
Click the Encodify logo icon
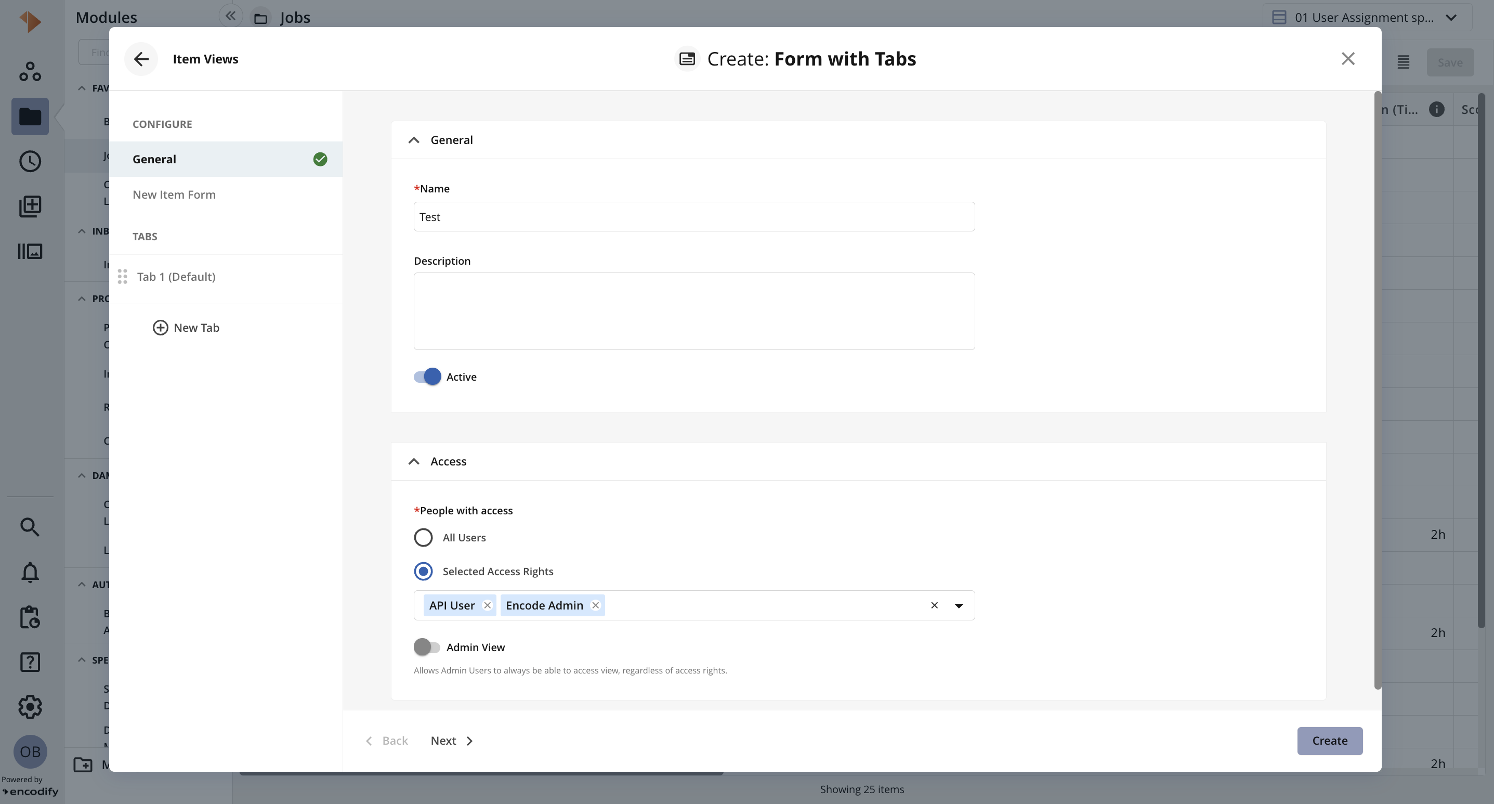tap(30, 21)
